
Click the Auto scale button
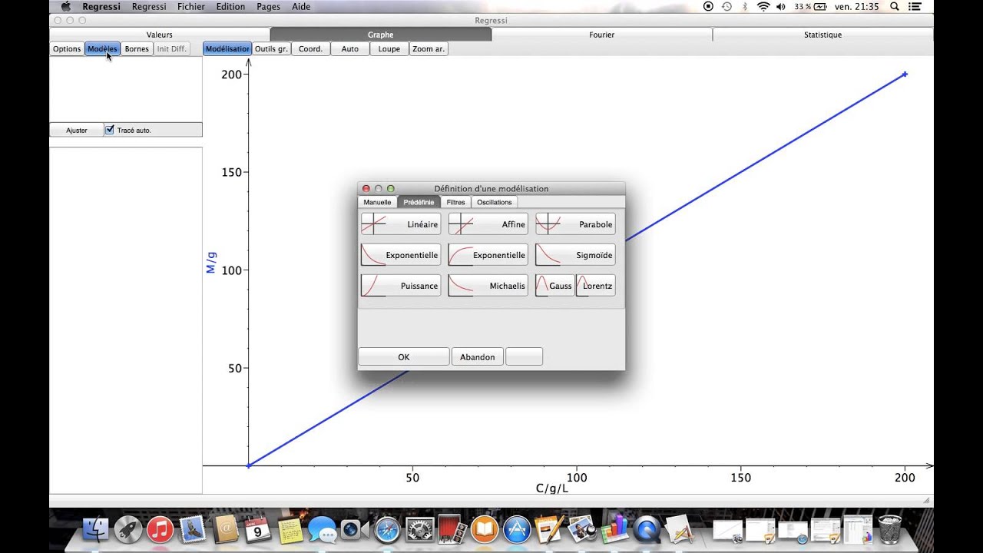click(x=349, y=48)
